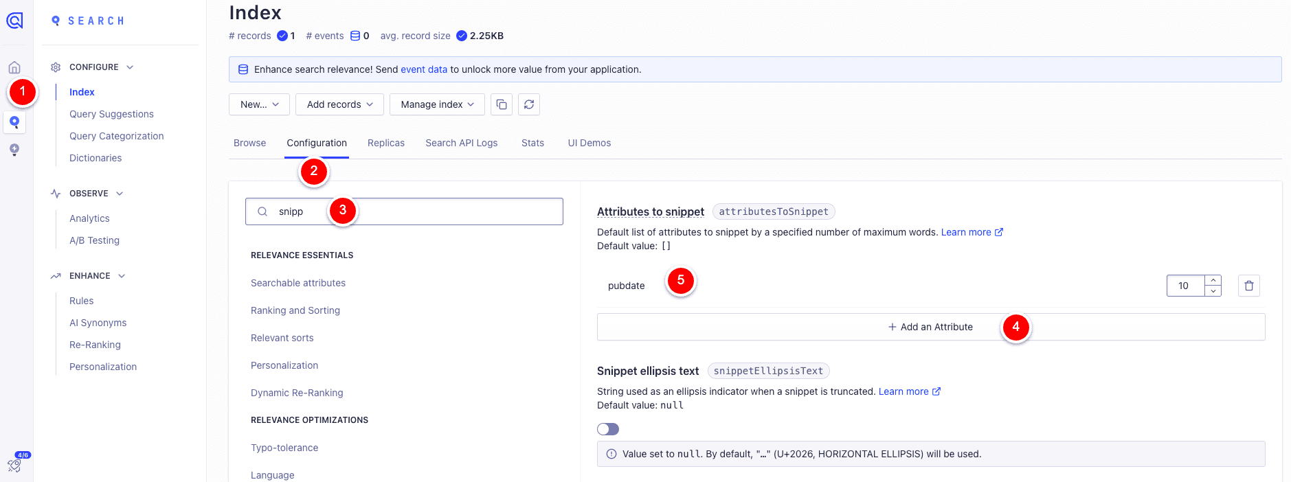
Task: Enable the Snippet ellipsis text toggle
Action: (x=608, y=429)
